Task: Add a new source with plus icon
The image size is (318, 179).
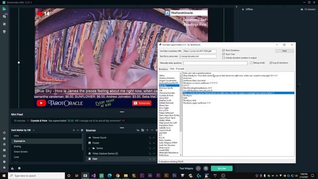Action: coord(148,130)
